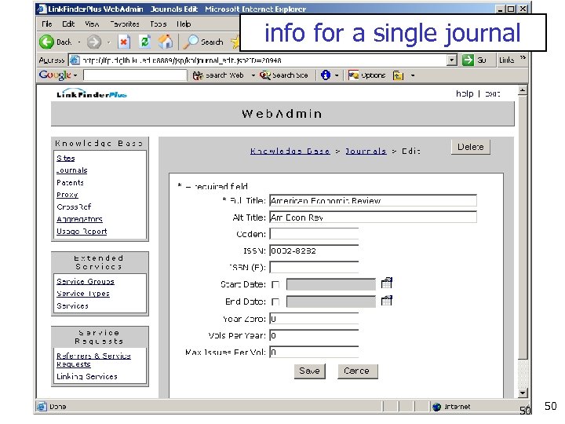
Task: Click the Cancel button
Action: 358,371
